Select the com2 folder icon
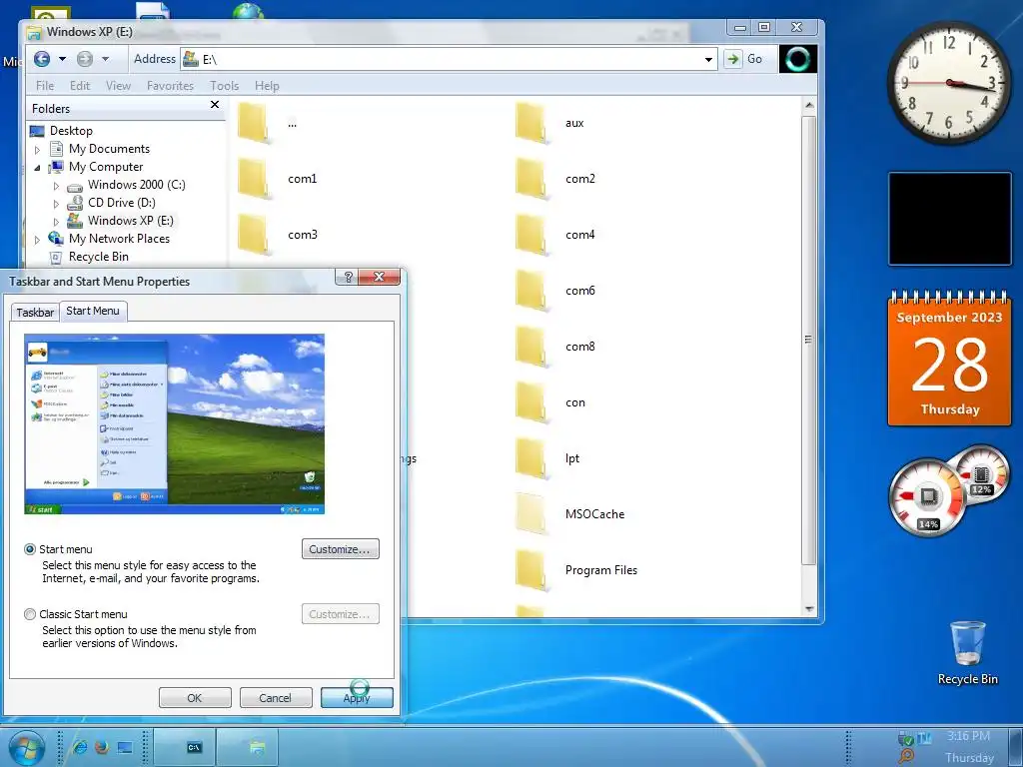This screenshot has width=1023, height=767. pyautogui.click(x=531, y=178)
